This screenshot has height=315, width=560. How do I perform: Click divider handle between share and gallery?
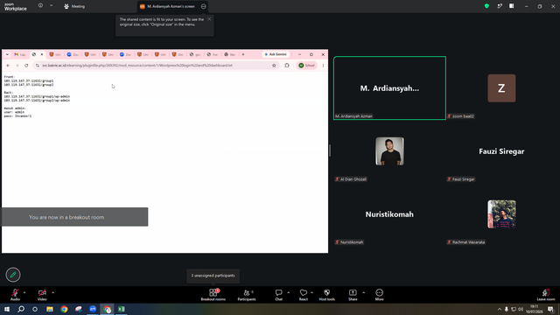point(330,150)
